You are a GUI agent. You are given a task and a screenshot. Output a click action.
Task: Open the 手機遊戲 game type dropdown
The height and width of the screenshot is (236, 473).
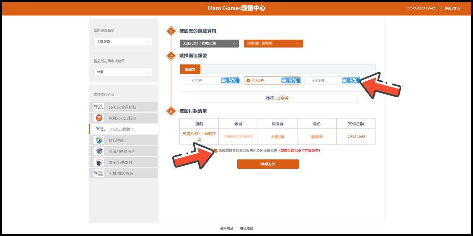click(123, 42)
